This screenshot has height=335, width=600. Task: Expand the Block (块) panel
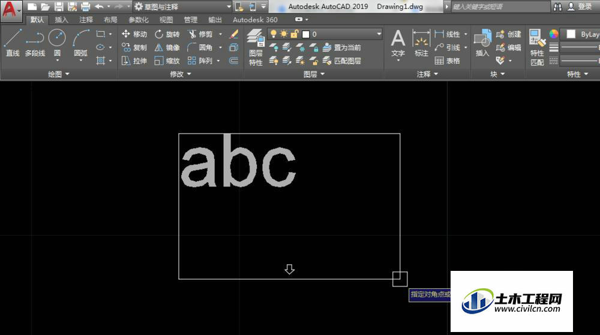[x=497, y=74]
